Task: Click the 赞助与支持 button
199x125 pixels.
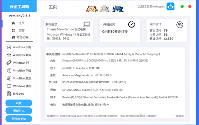Action: click(19, 119)
